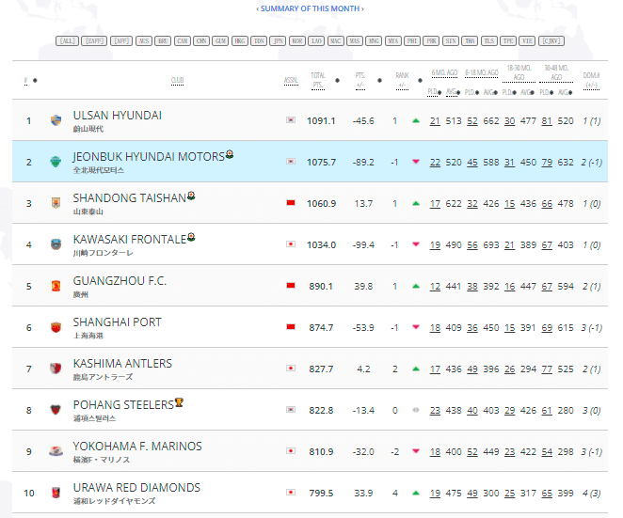Click the Kashima Antlers club crest
Screen dimensions: 623x518
click(x=56, y=369)
